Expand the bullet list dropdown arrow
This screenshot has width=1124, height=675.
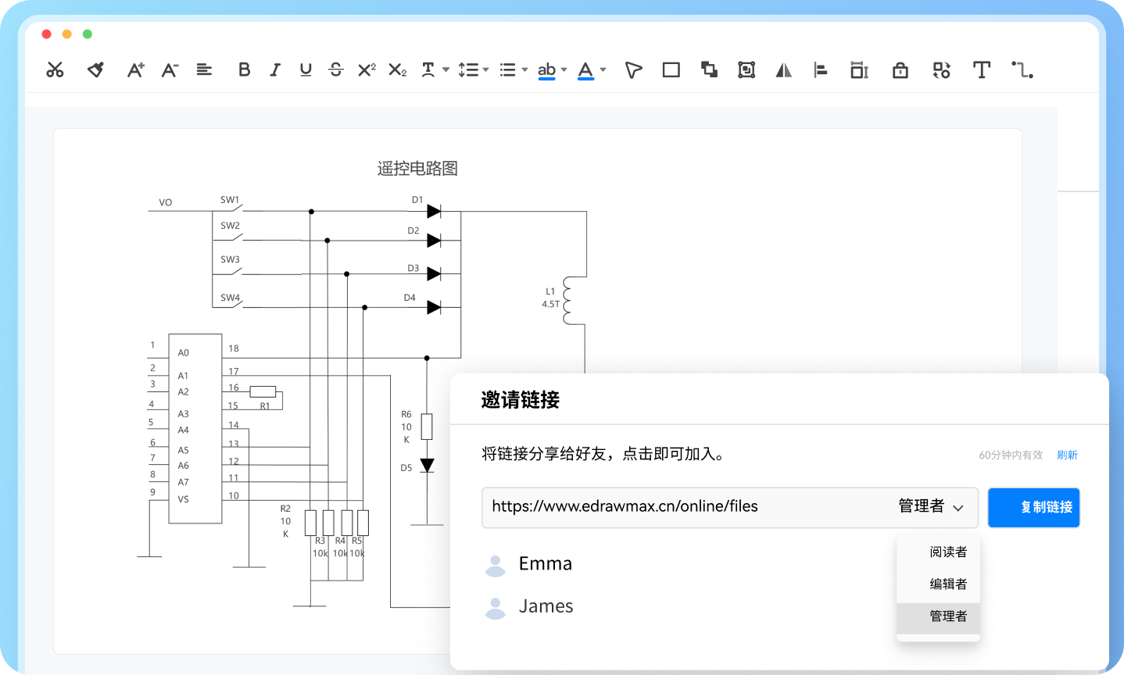(x=524, y=70)
